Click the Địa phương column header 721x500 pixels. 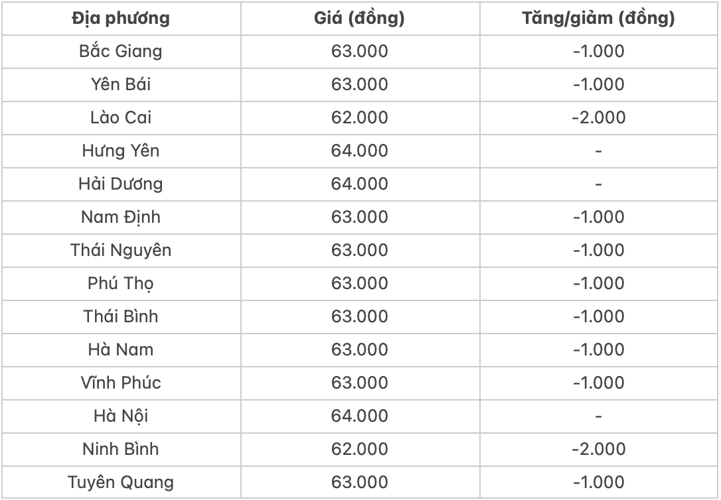tap(121, 18)
